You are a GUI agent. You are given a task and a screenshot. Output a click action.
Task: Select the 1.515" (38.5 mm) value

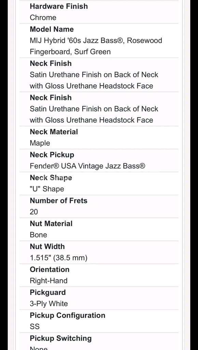point(59,258)
